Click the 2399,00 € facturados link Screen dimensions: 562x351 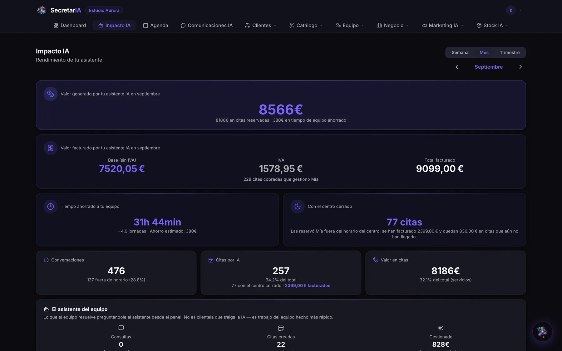[308, 285]
